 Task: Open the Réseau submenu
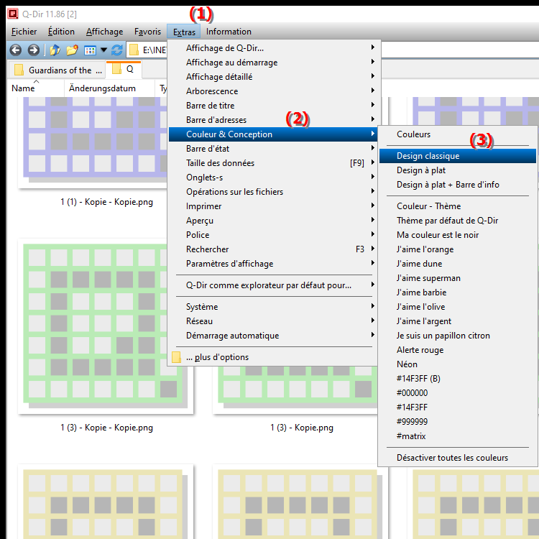[274, 321]
